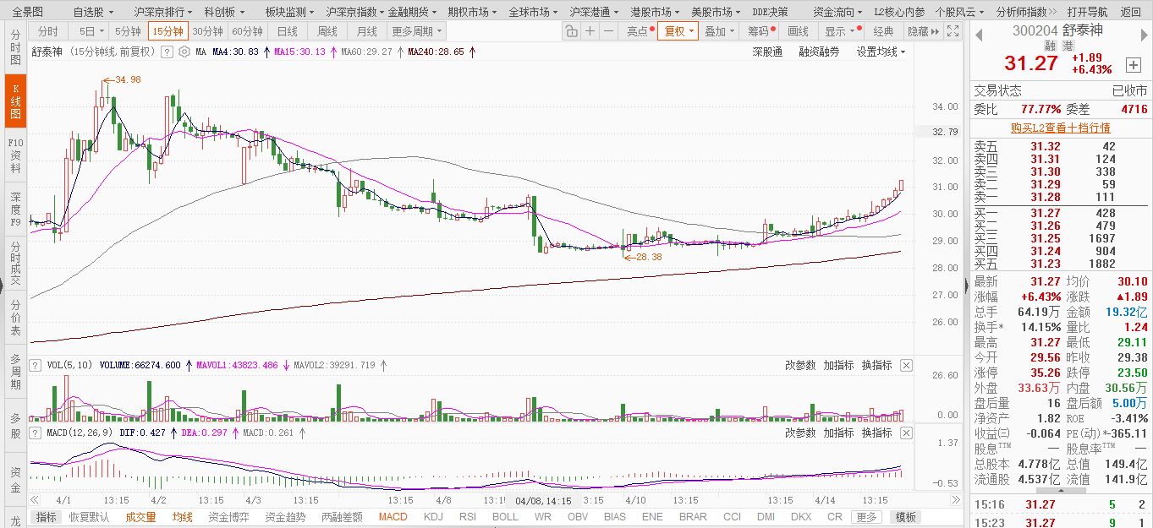This screenshot has width=1153, height=528.
Task: Click the help question mark beside 舒泰神 title
Action: coord(167,52)
